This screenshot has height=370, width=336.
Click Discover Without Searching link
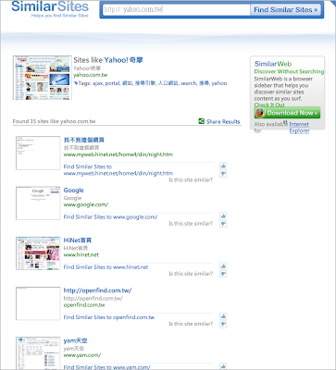point(289,71)
